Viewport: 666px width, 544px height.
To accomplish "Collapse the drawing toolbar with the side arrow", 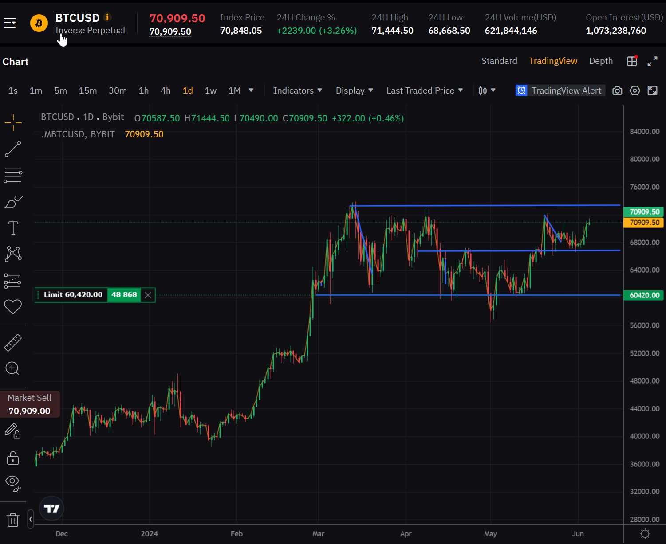I will (x=31, y=519).
